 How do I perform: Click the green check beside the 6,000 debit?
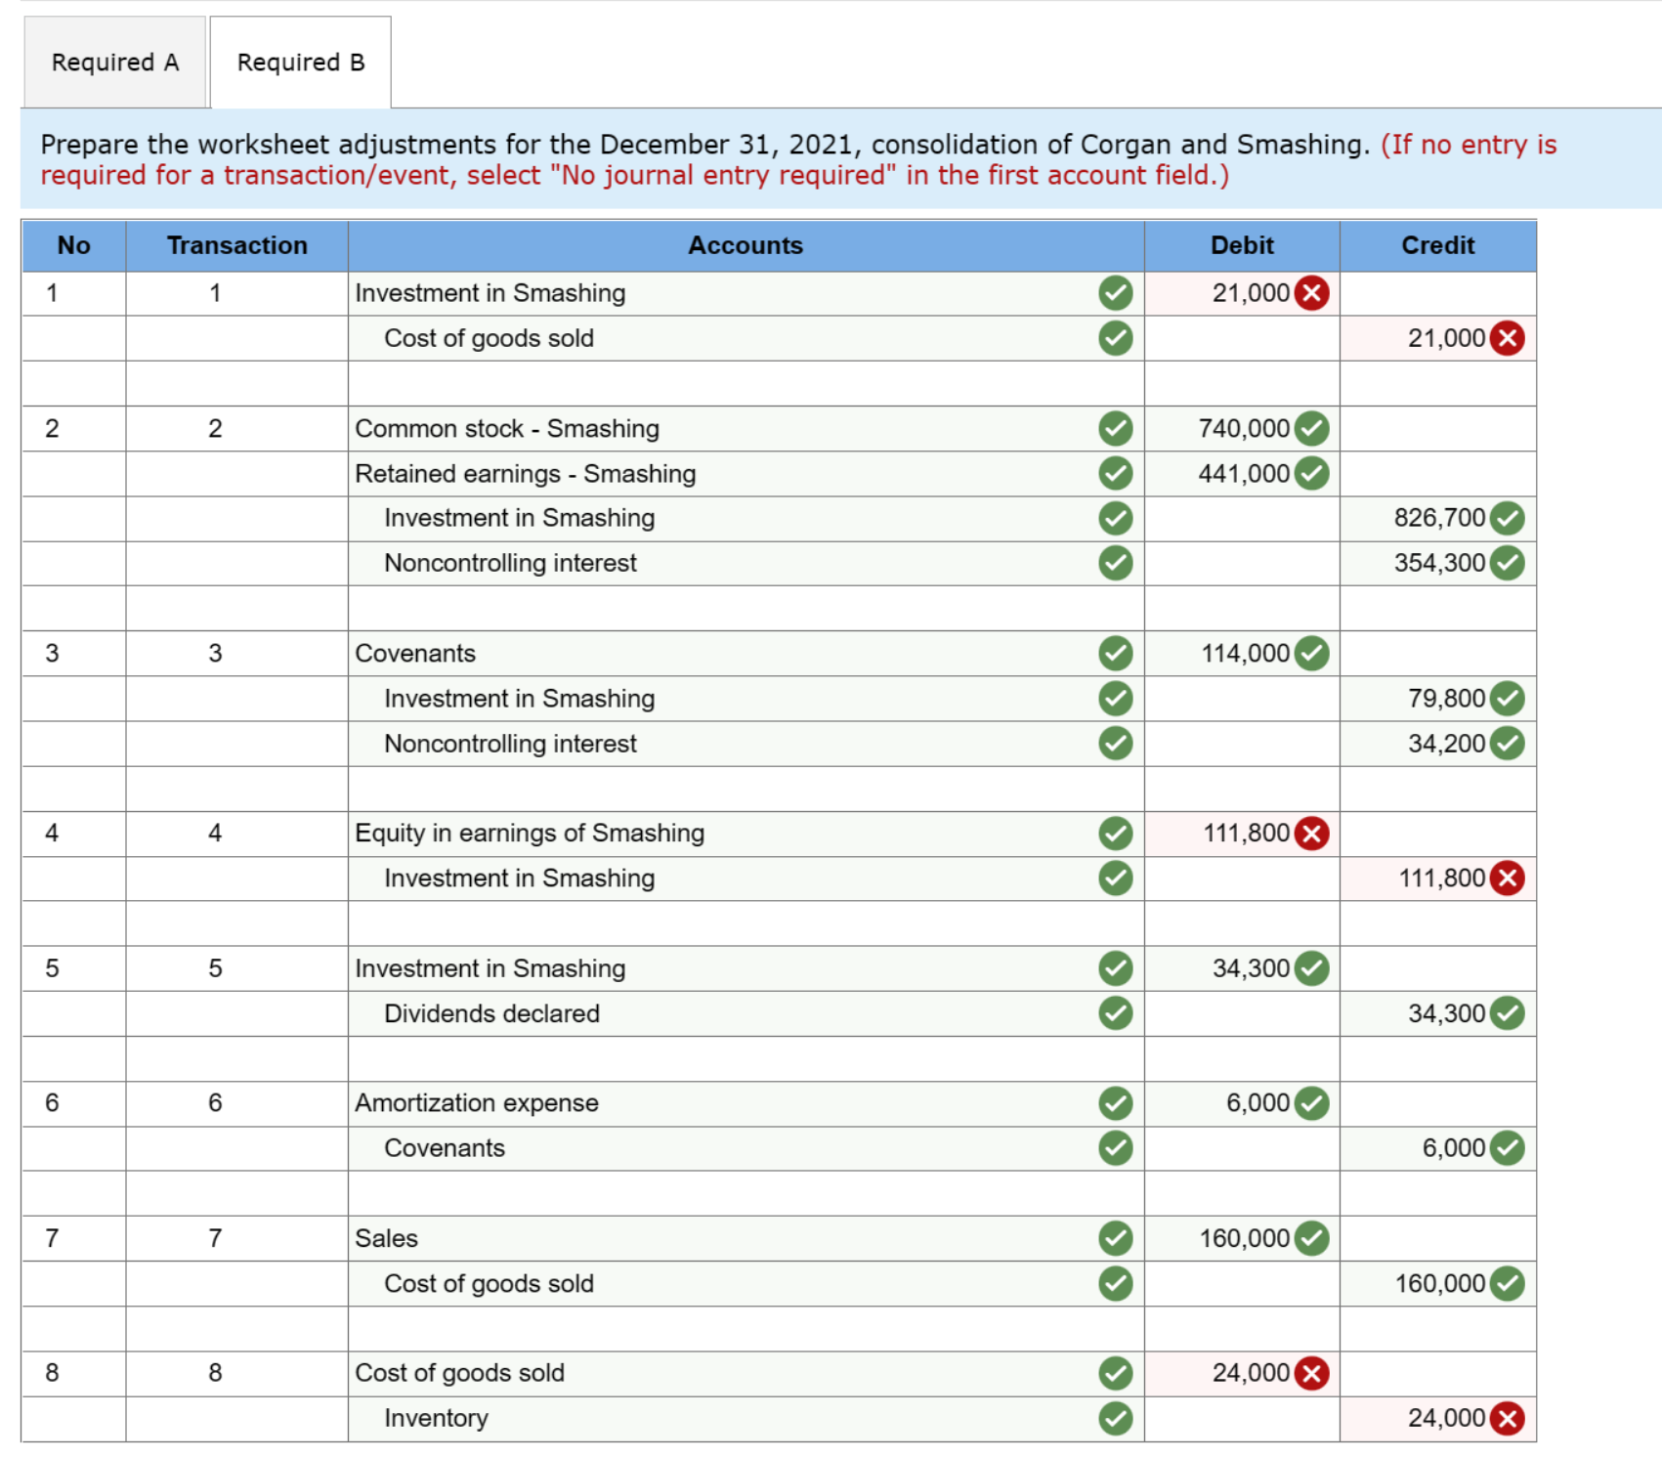click(1312, 1103)
